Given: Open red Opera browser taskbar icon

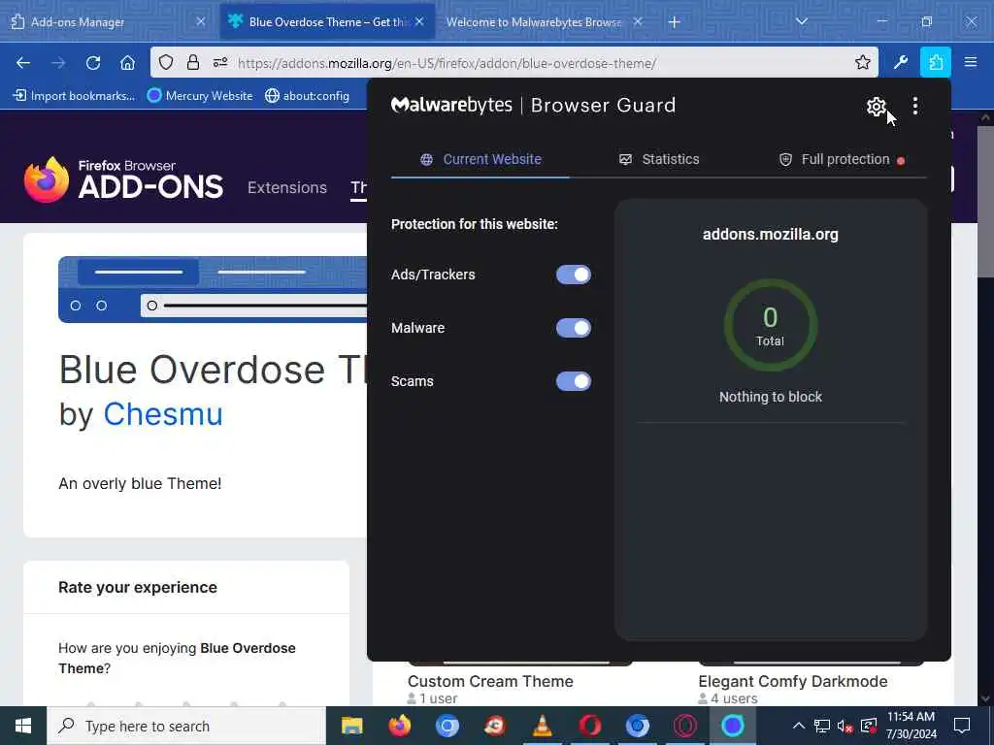Looking at the screenshot, I should [589, 726].
